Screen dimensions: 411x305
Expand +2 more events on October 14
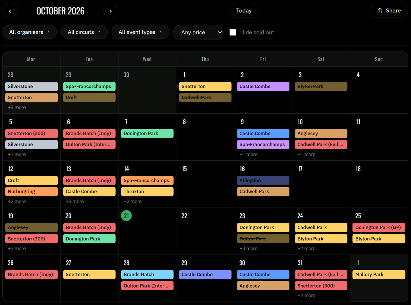coord(133,202)
